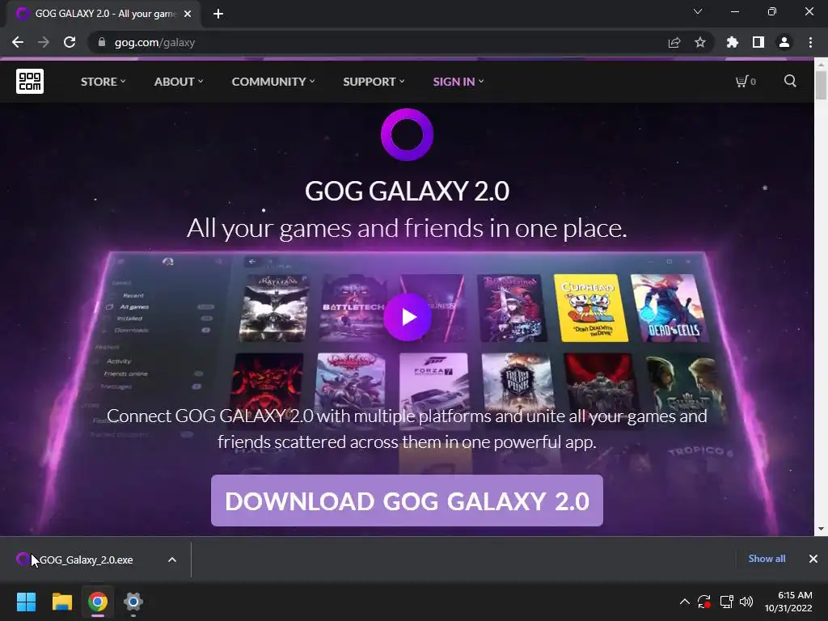Open Windows Start menu
This screenshot has height=621, width=828.
(26, 602)
